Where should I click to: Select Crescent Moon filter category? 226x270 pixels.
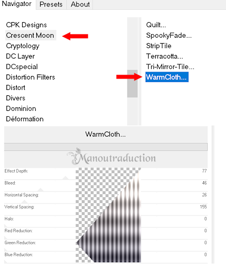coord(30,35)
